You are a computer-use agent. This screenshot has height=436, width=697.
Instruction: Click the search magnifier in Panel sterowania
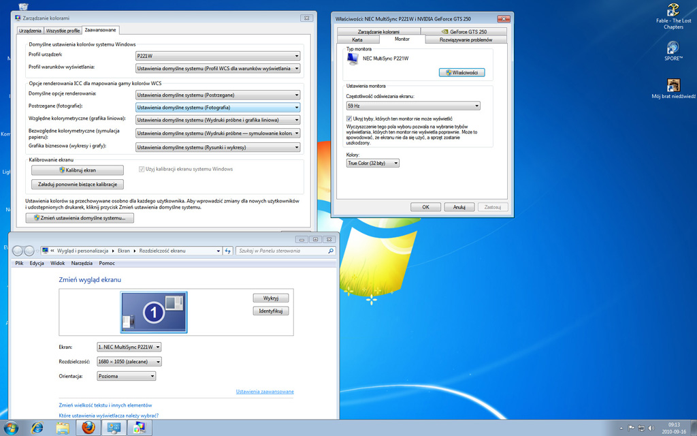331,251
